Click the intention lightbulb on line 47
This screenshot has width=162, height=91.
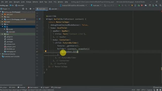pyautogui.click(x=46, y=51)
